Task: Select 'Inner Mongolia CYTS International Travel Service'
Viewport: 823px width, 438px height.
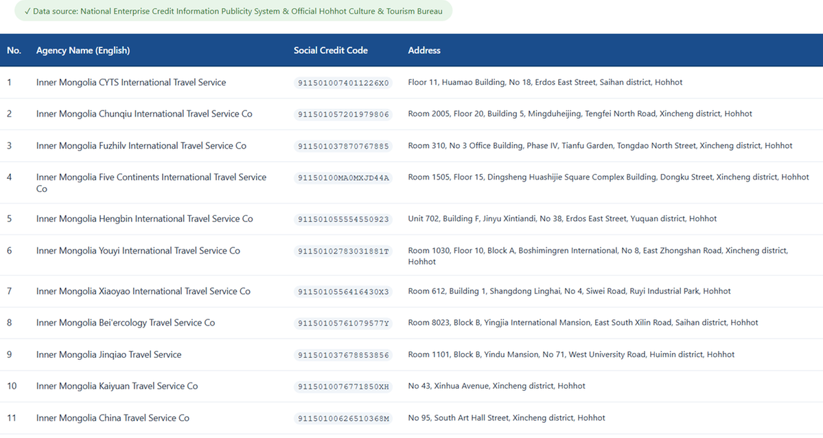Action: point(131,82)
